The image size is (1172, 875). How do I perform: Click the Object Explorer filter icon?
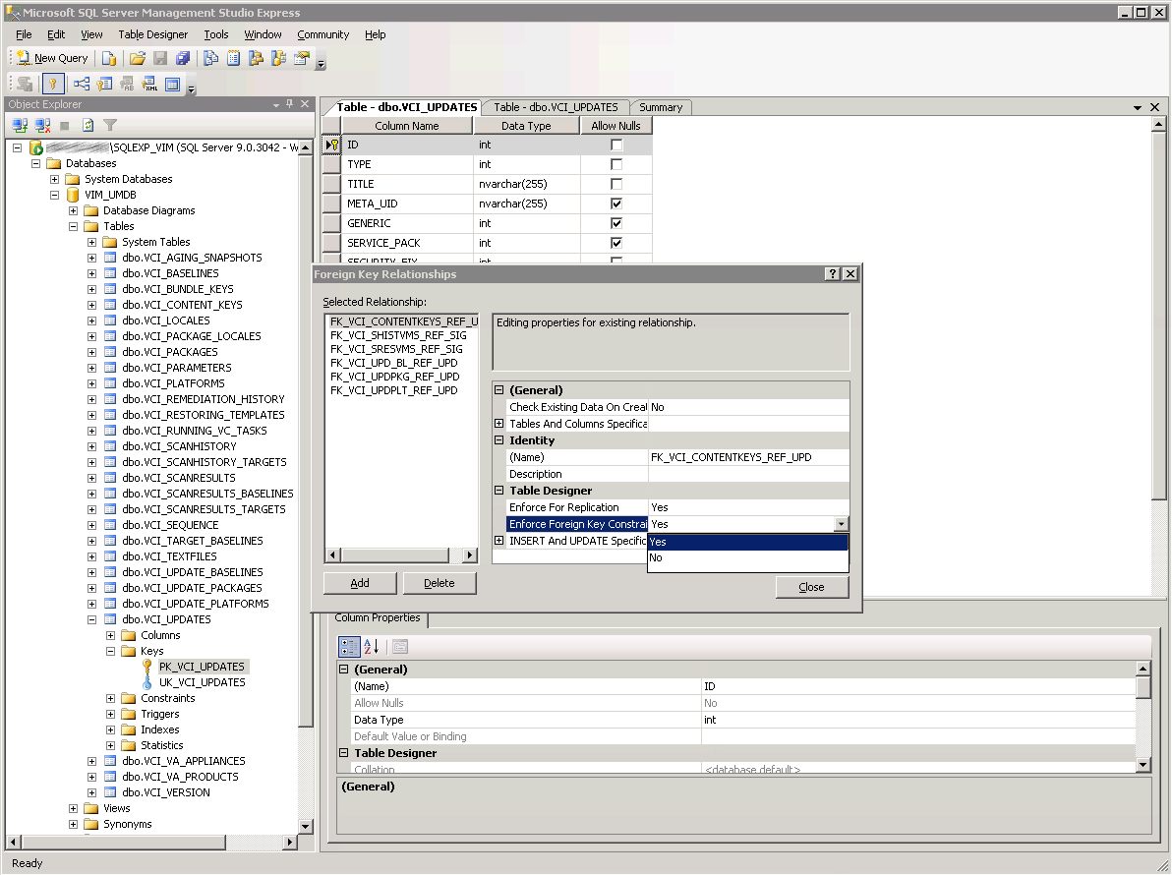110,126
